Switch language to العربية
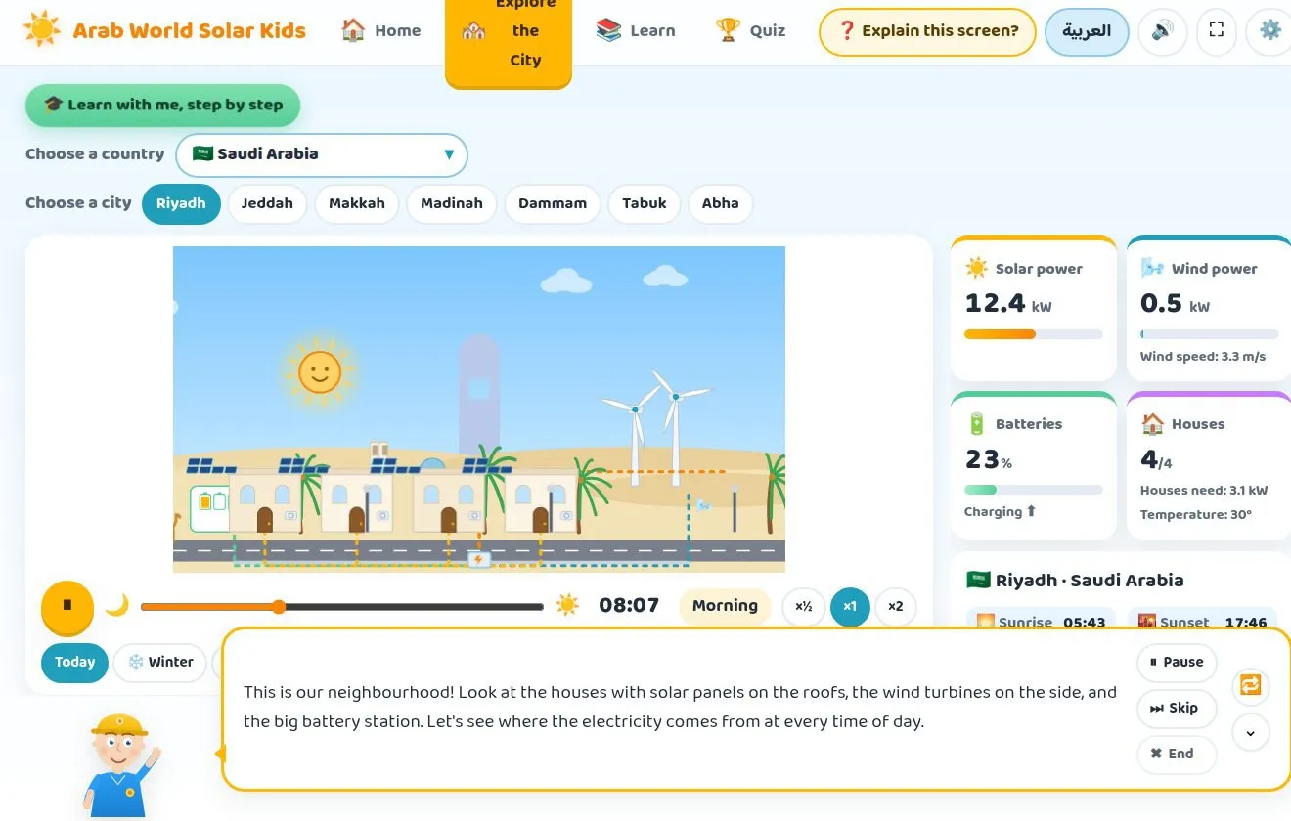The image size is (1291, 821). [x=1087, y=31]
